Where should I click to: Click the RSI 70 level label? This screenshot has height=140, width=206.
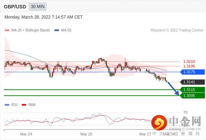tap(185, 112)
